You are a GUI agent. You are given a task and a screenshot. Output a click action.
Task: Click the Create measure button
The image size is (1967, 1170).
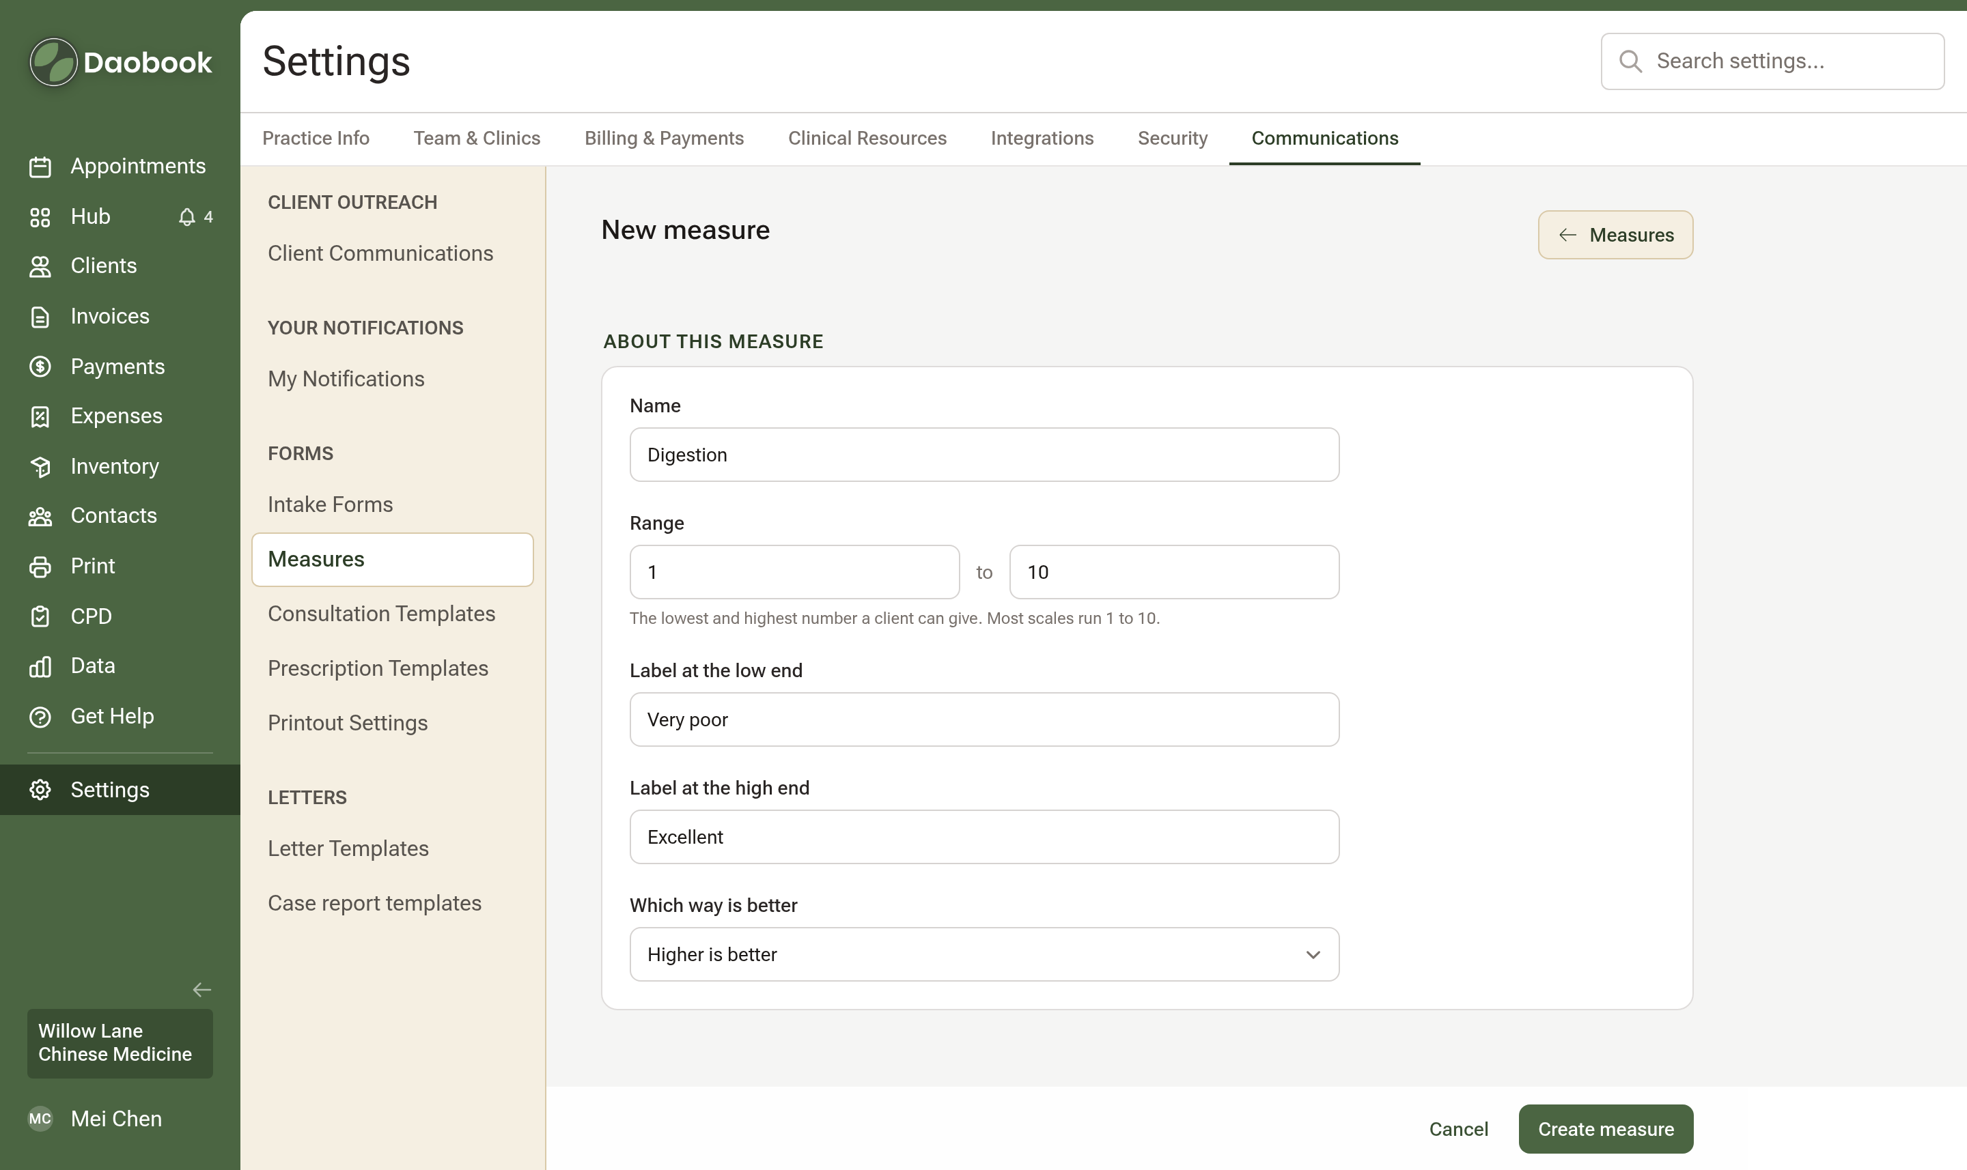(x=1606, y=1129)
